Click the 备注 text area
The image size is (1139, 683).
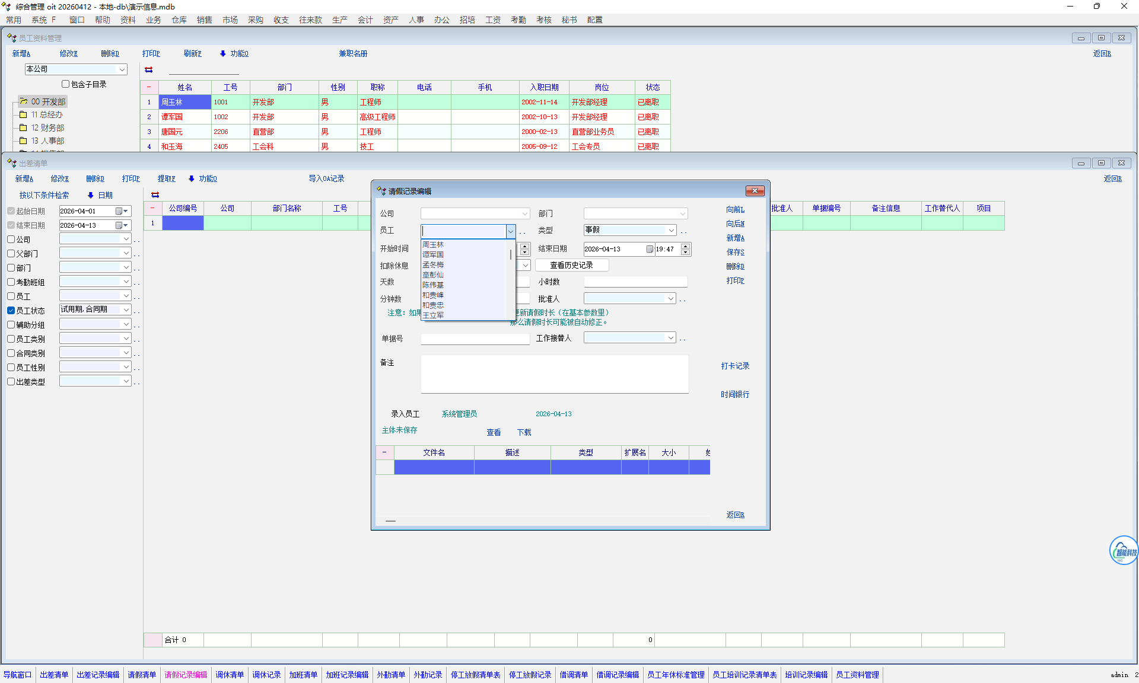click(x=554, y=374)
